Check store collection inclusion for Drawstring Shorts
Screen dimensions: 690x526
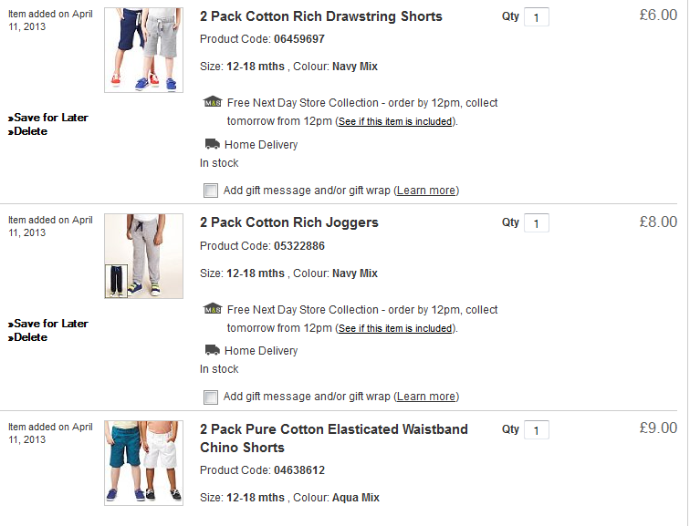coord(395,121)
